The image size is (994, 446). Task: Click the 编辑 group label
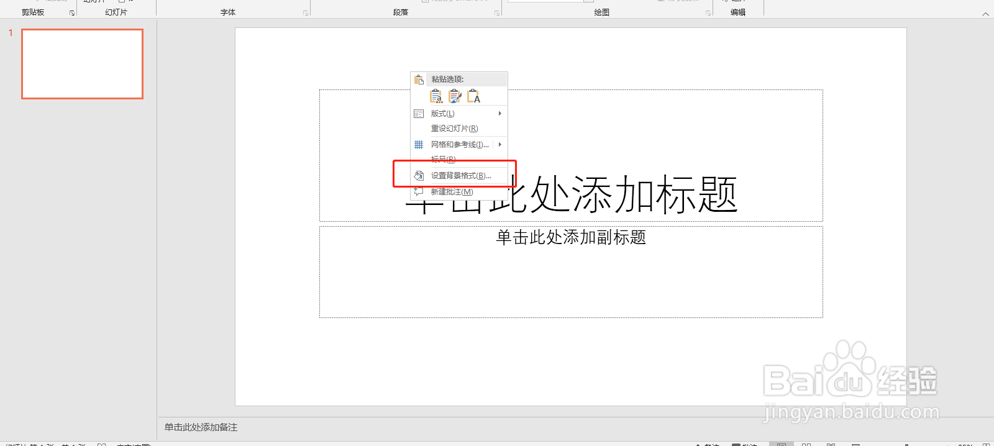(x=738, y=12)
